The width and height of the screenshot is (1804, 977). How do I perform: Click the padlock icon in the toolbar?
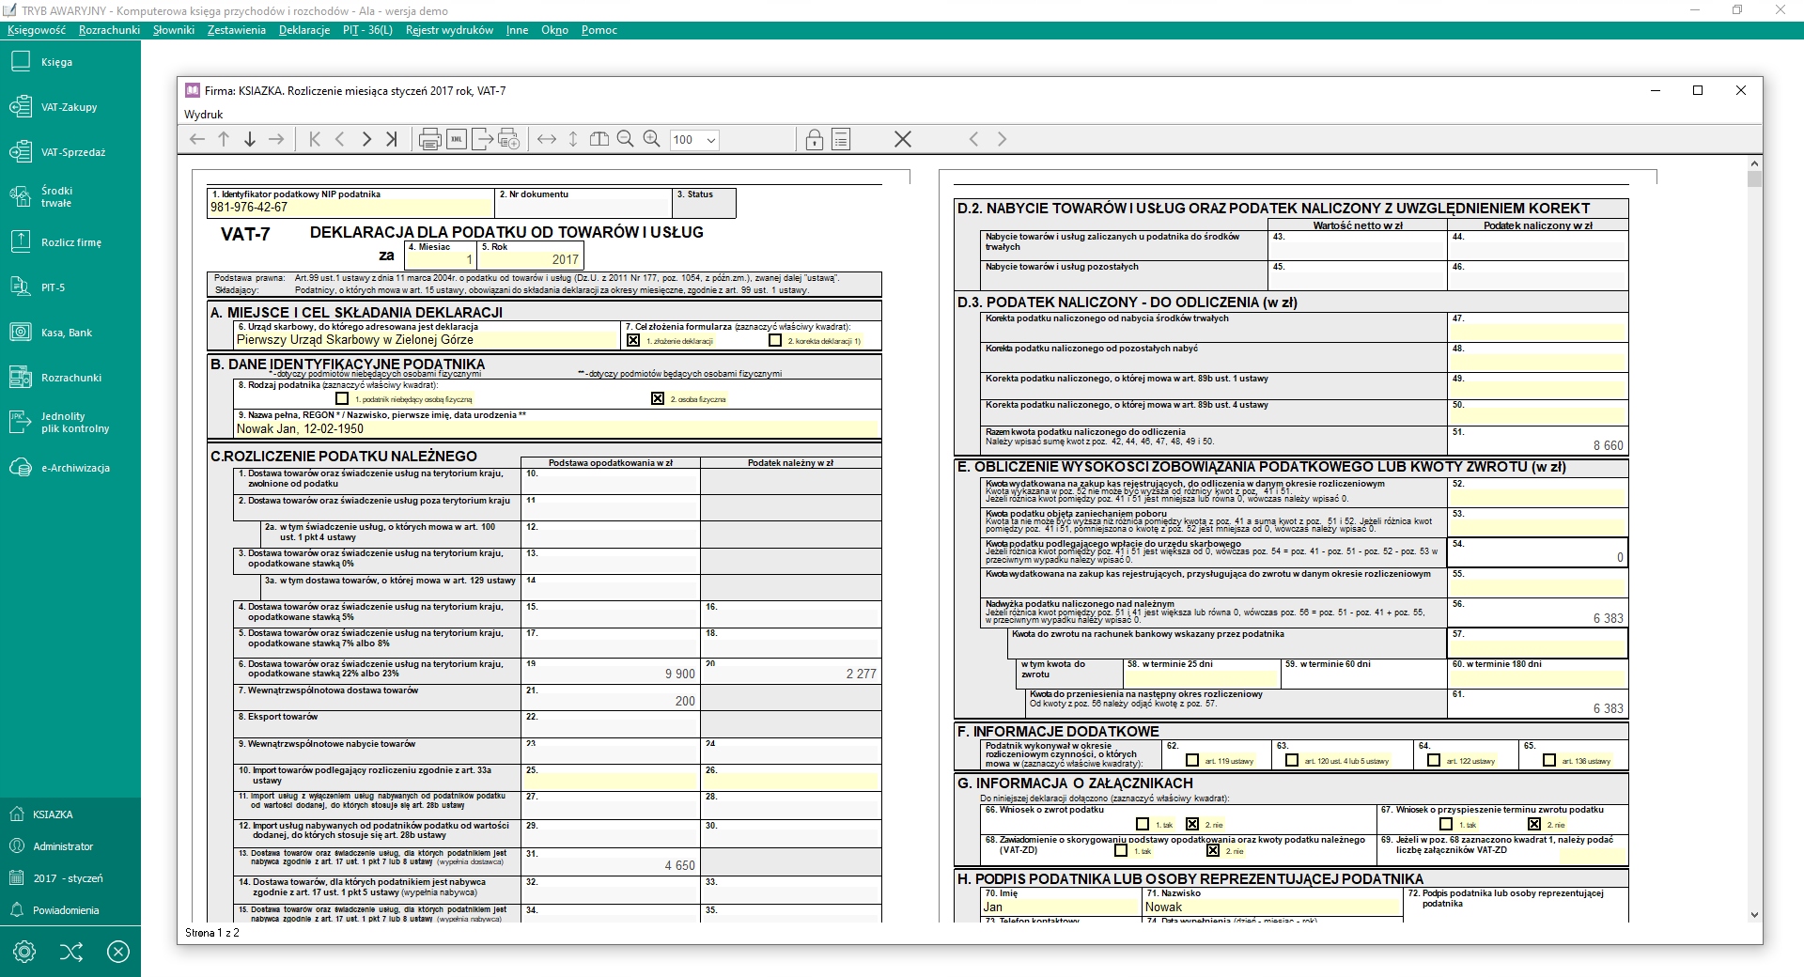point(814,140)
